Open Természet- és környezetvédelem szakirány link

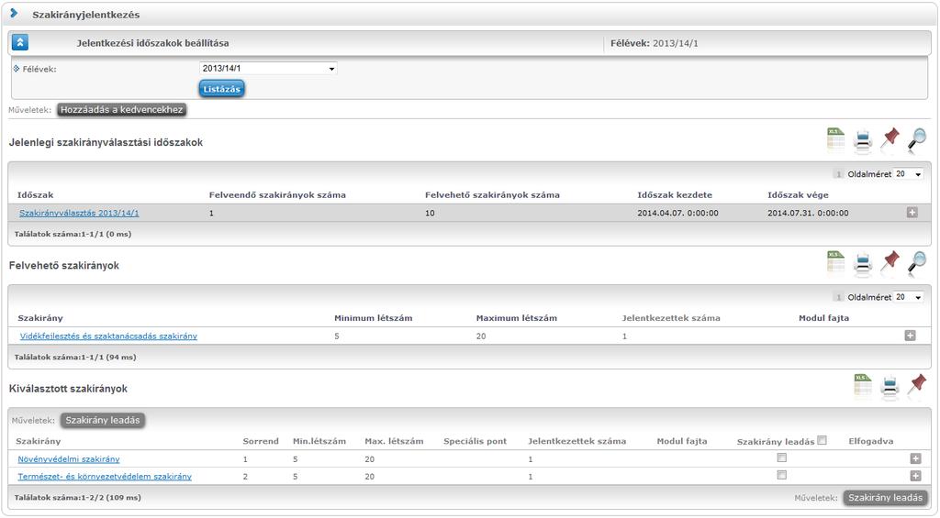click(105, 477)
